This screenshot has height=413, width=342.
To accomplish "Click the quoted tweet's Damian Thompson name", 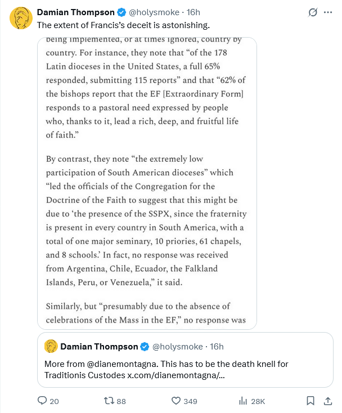I will [98, 346].
